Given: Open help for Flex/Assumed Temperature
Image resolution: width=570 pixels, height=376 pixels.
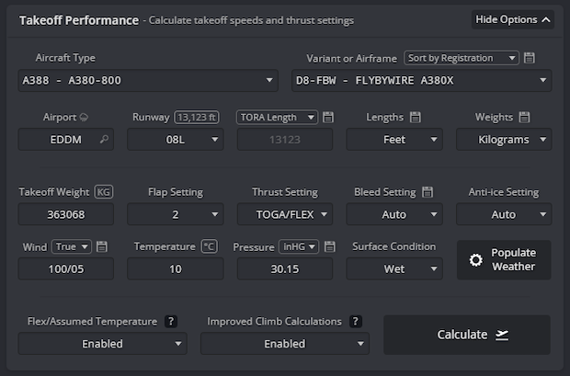Looking at the screenshot, I should (x=170, y=322).
